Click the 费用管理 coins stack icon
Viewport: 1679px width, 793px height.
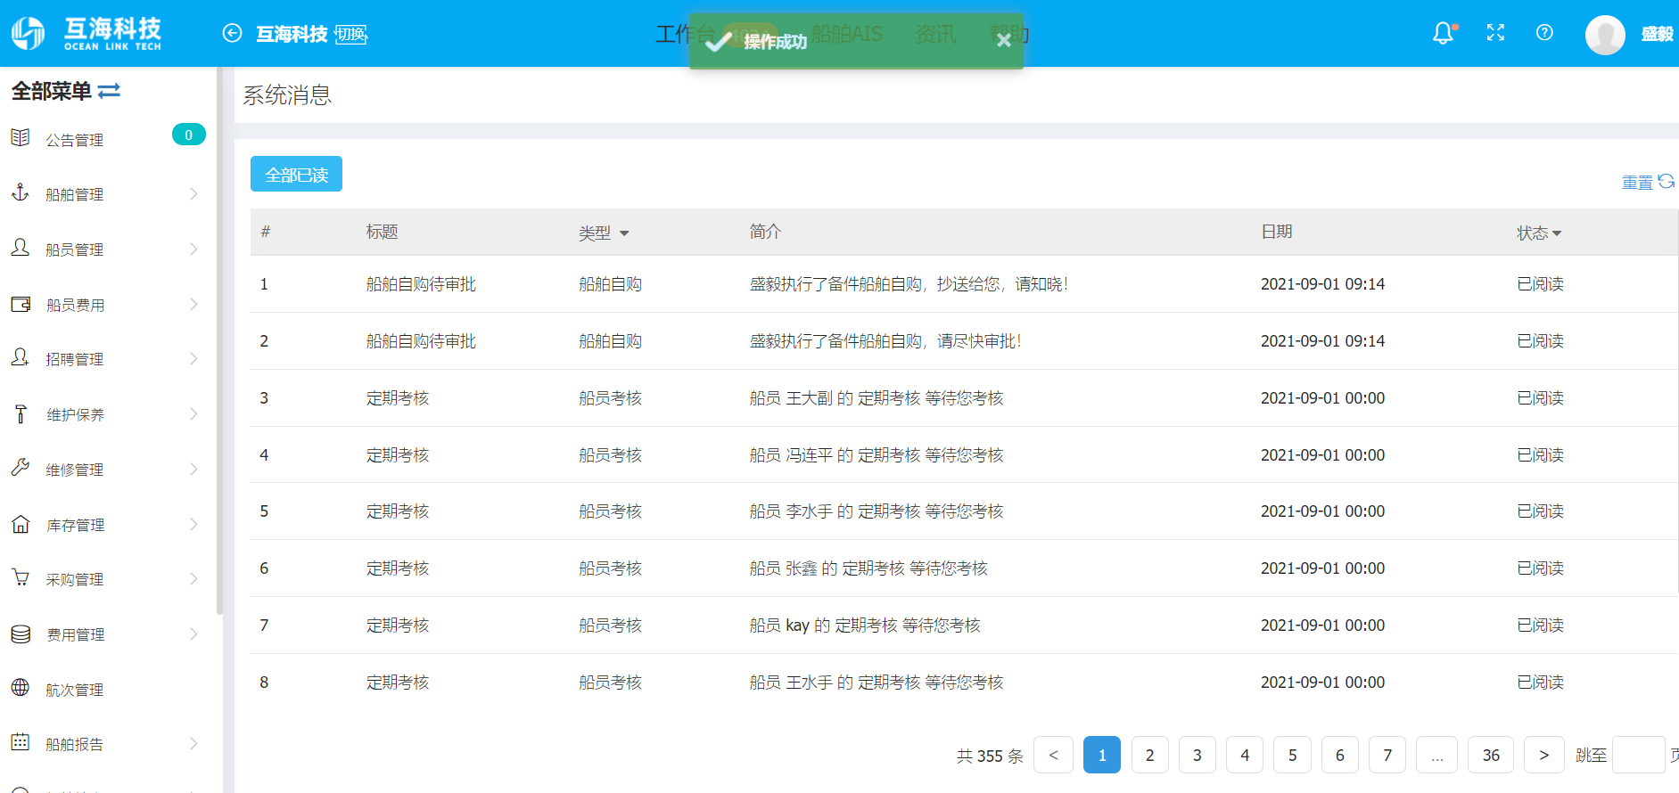coord(21,634)
